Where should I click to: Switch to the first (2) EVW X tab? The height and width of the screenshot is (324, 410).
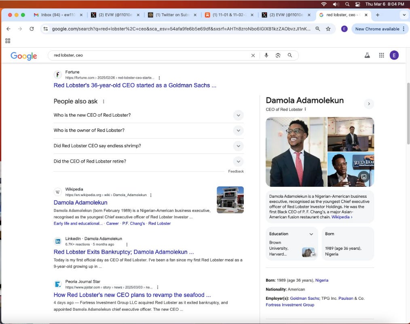click(115, 15)
